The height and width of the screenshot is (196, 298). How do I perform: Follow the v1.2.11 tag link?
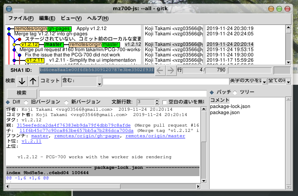pos(31,141)
